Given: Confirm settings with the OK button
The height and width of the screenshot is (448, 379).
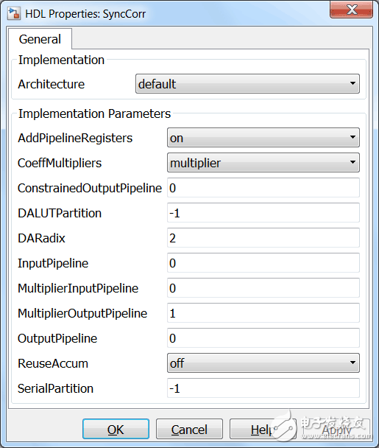Looking at the screenshot, I should (x=116, y=429).
